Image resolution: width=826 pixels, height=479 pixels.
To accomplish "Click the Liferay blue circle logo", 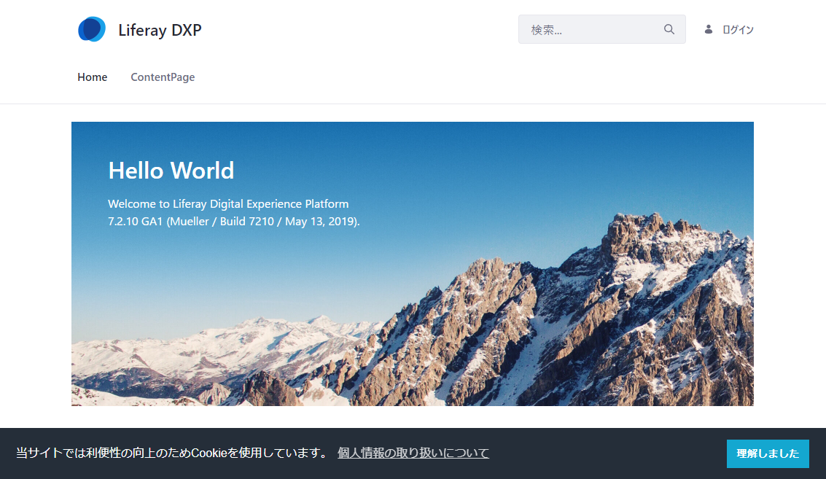I will (92, 29).
